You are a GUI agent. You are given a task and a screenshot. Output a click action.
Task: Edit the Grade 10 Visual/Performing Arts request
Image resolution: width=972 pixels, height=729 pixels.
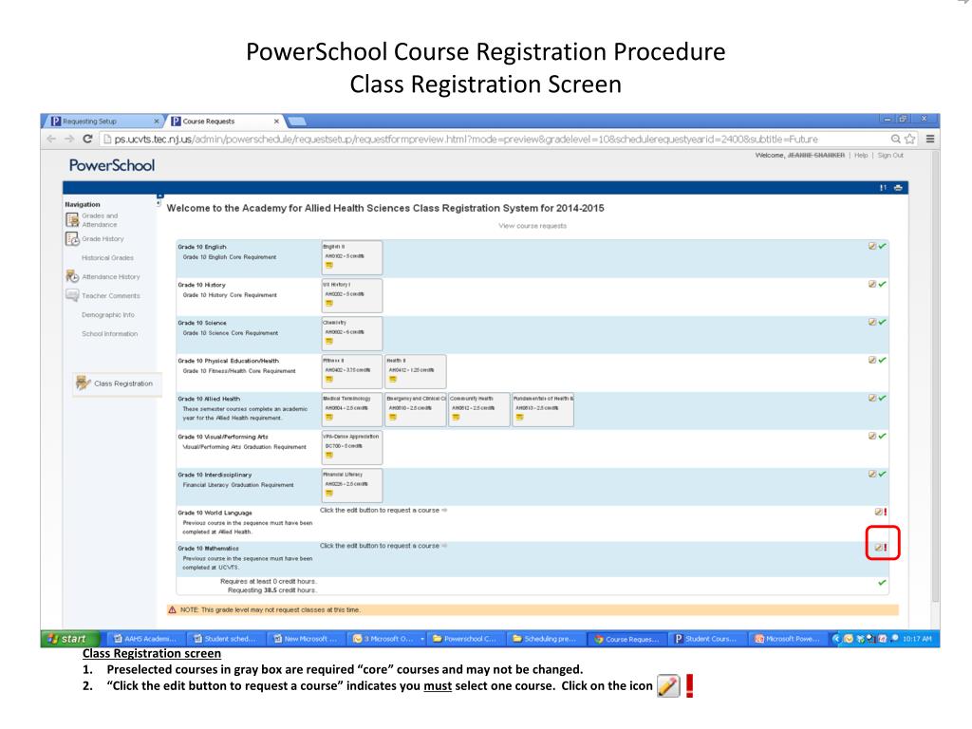tap(872, 436)
